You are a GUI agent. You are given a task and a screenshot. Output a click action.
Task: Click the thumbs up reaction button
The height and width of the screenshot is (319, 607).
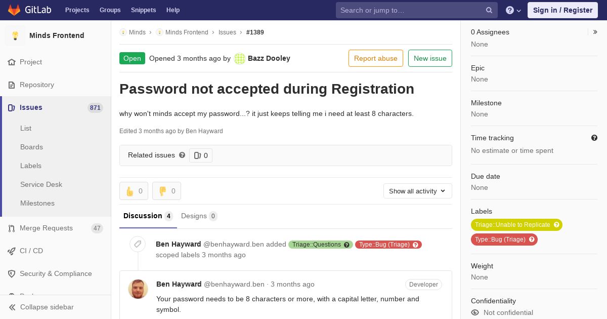[134, 191]
